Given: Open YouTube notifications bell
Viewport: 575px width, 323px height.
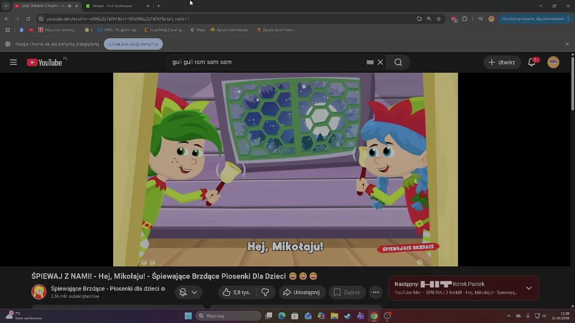Looking at the screenshot, I should coord(532,62).
